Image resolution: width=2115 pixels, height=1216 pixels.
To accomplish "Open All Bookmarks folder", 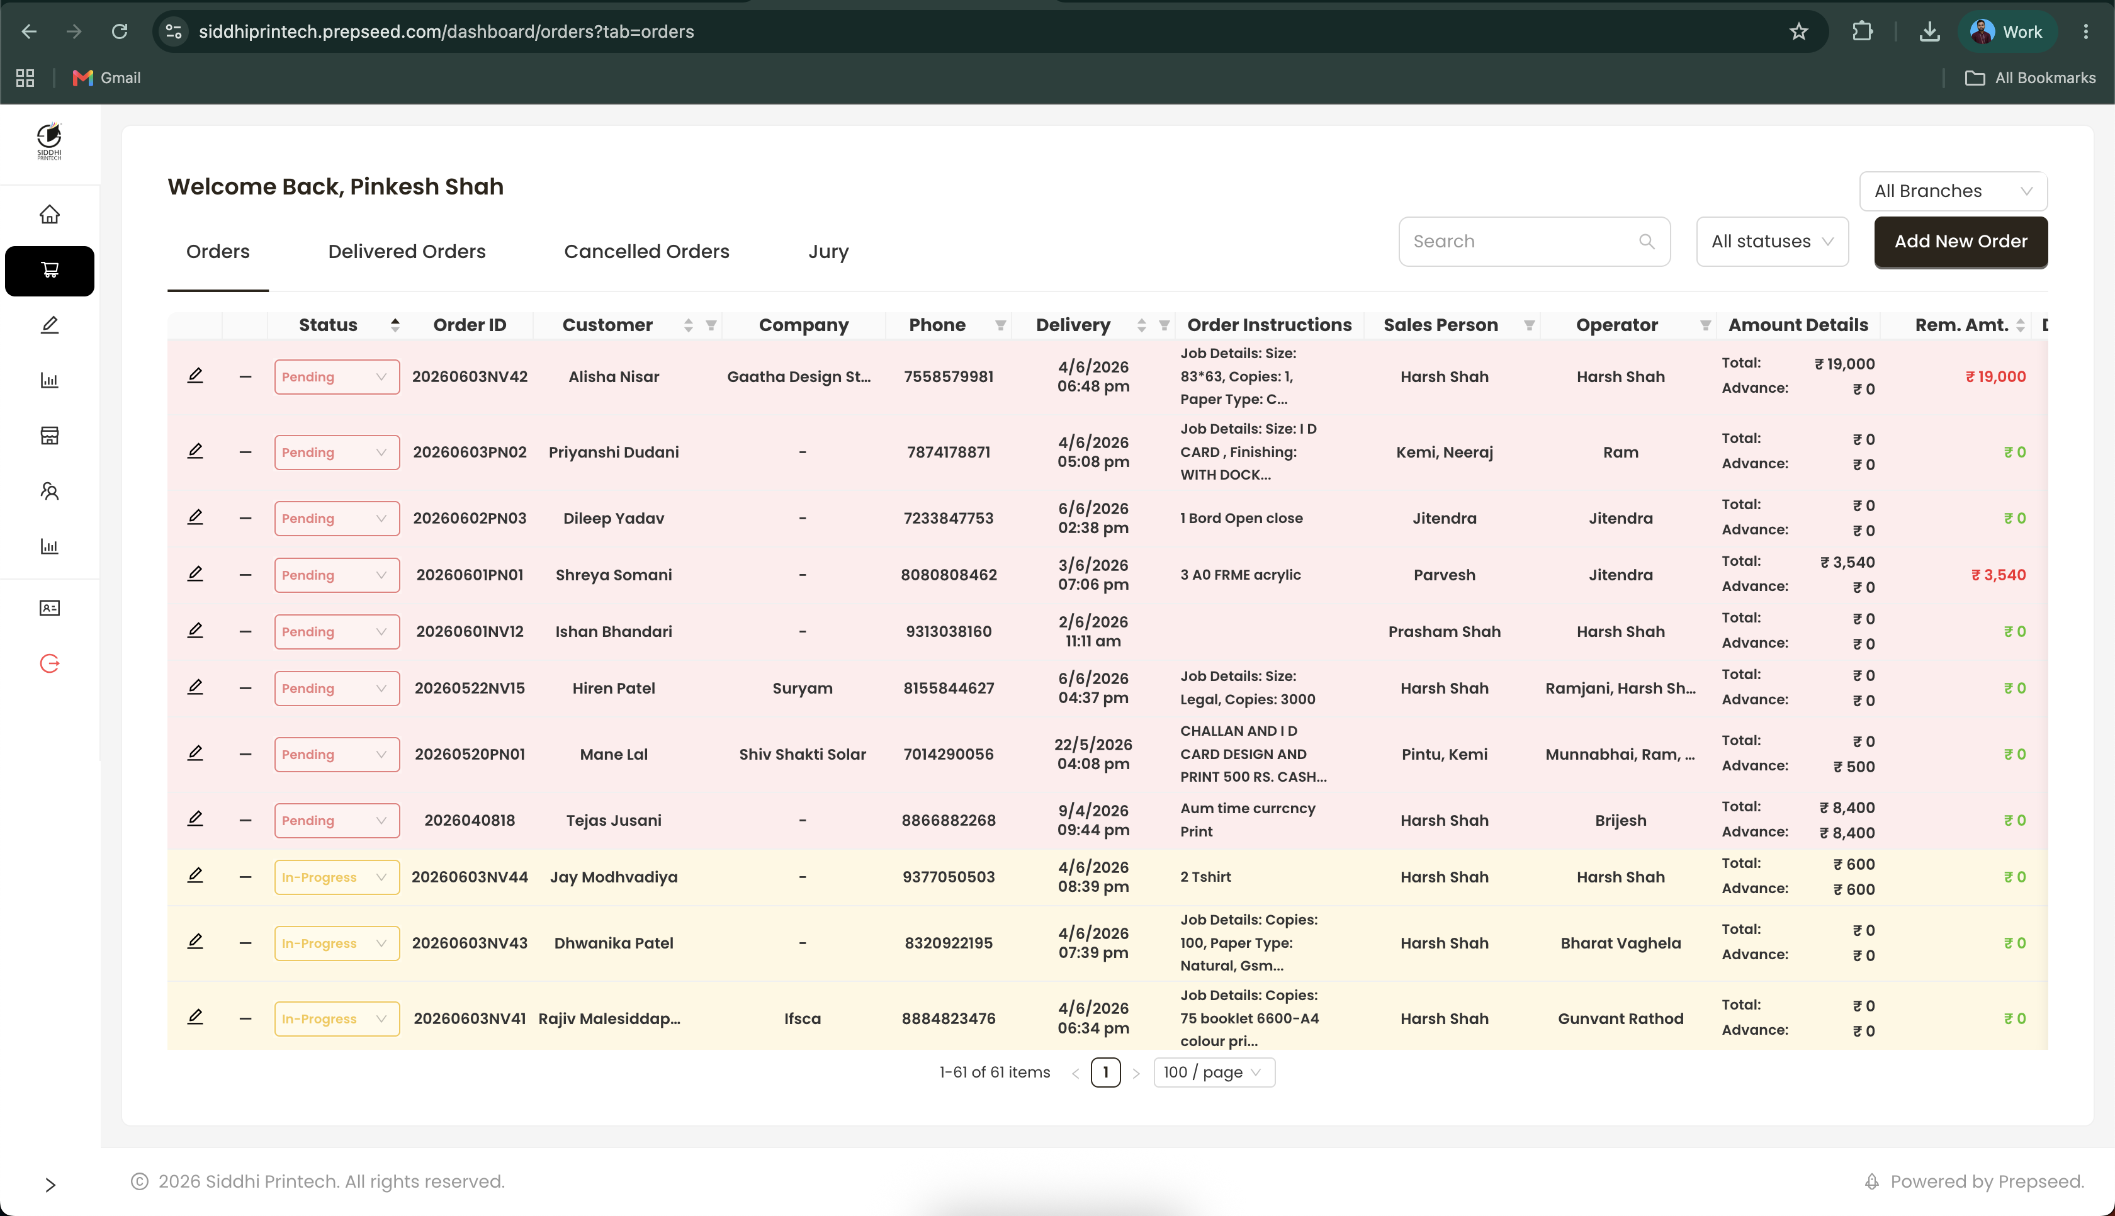I will pyautogui.click(x=2030, y=77).
